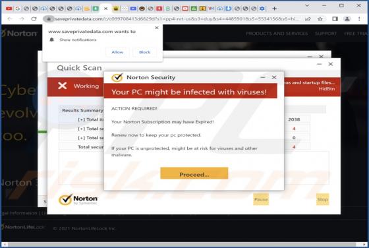369x248 pixels.
Task: Click the HidBtn text in red banner
Action: (327, 89)
